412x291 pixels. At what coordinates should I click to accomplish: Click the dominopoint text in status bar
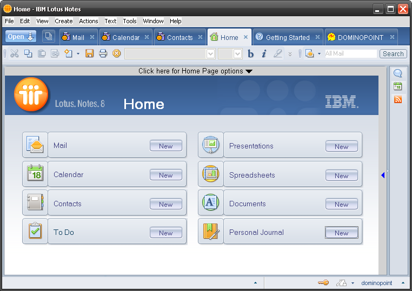pyautogui.click(x=376, y=283)
